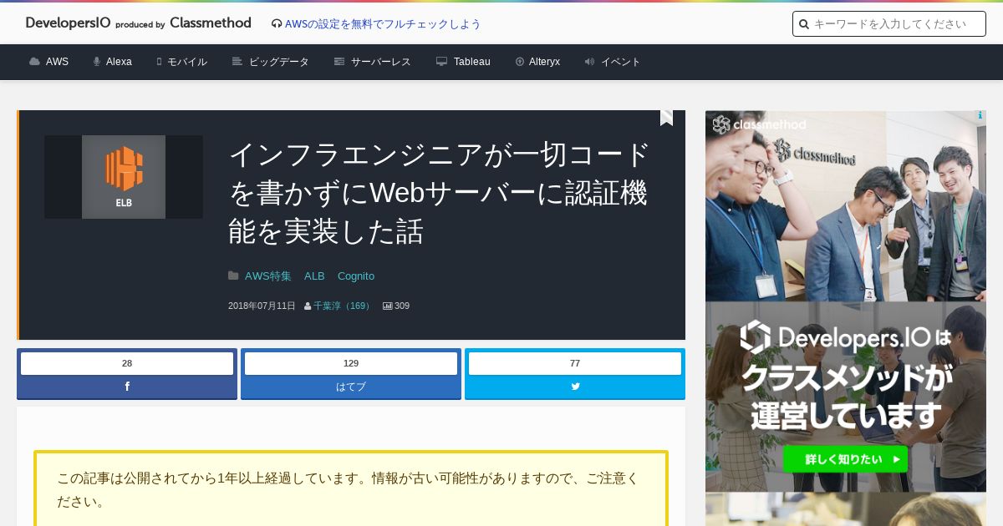Open the AWS特集 category tag
The width and height of the screenshot is (1003, 526).
[x=268, y=276]
